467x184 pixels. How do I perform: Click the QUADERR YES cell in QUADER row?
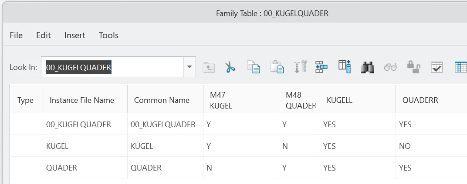[x=431, y=168]
